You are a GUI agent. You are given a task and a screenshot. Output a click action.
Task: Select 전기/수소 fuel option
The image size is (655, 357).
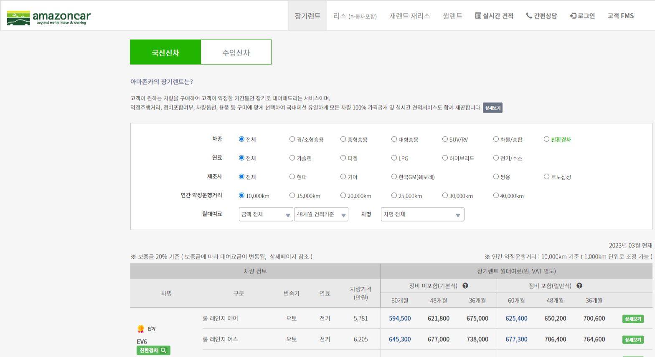pyautogui.click(x=496, y=158)
